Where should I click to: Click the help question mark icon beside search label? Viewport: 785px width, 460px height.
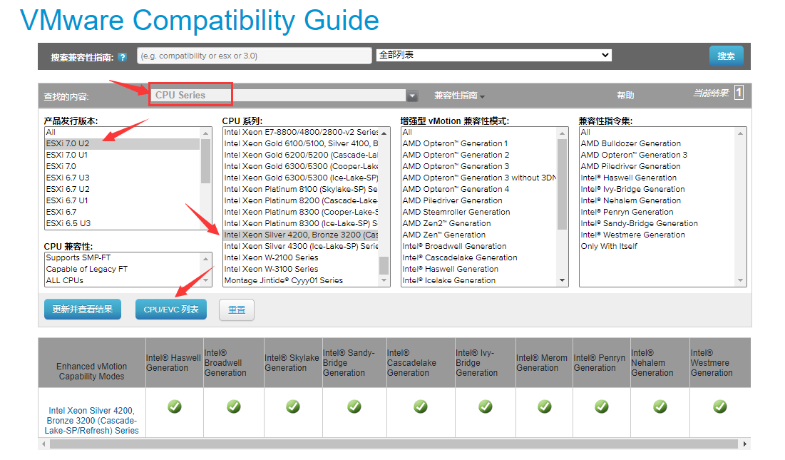pyautogui.click(x=122, y=57)
